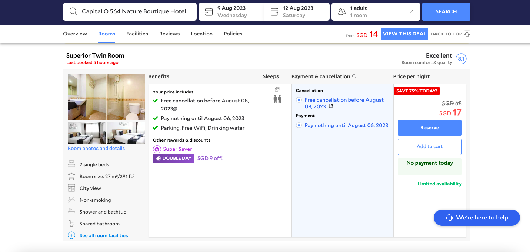Click the VIEW THIS DEAL button
The image size is (530, 252).
point(404,34)
